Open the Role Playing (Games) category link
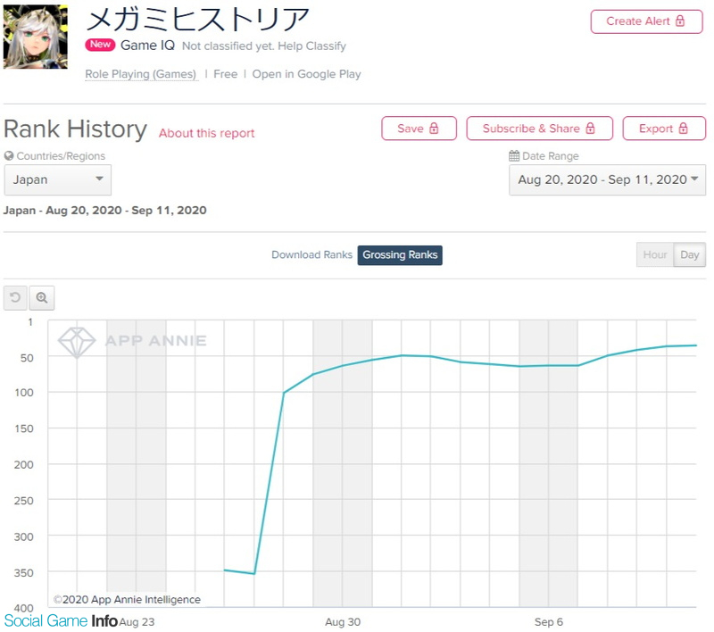Image resolution: width=714 pixels, height=632 pixels. (141, 74)
